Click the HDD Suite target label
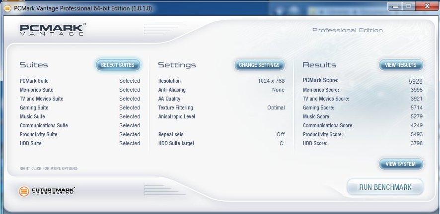Image resolution: width=440 pixels, height=214 pixels. [x=176, y=144]
